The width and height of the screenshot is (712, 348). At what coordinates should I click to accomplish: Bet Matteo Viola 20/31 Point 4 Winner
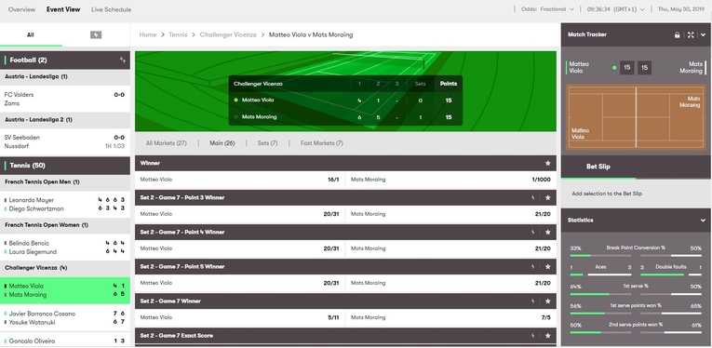coord(240,248)
